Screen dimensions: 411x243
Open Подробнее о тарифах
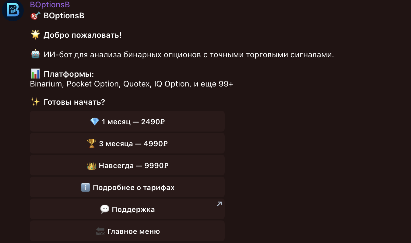(x=127, y=187)
